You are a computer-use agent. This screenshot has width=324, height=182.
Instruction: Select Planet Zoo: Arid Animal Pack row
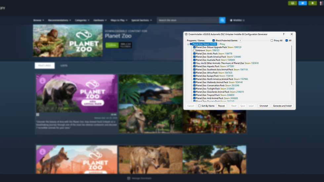pyautogui.click(x=217, y=98)
